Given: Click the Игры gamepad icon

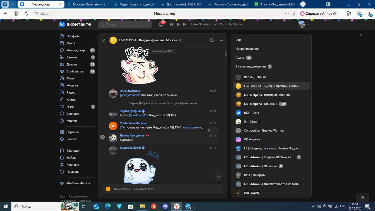Looking at the screenshot, I should pyautogui.click(x=62, y=107).
